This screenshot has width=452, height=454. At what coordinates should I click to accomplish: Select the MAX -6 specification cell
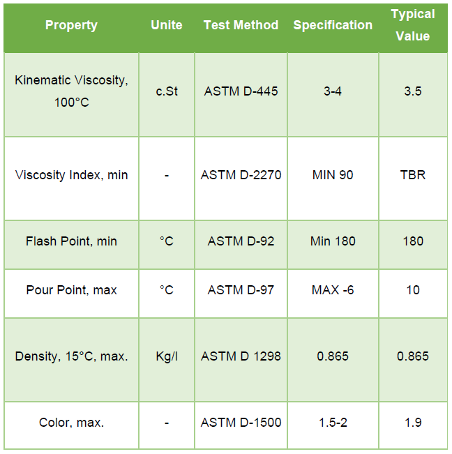[333, 294]
